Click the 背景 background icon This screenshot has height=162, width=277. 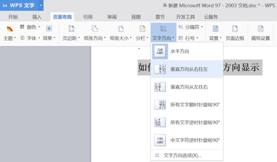(x=215, y=28)
